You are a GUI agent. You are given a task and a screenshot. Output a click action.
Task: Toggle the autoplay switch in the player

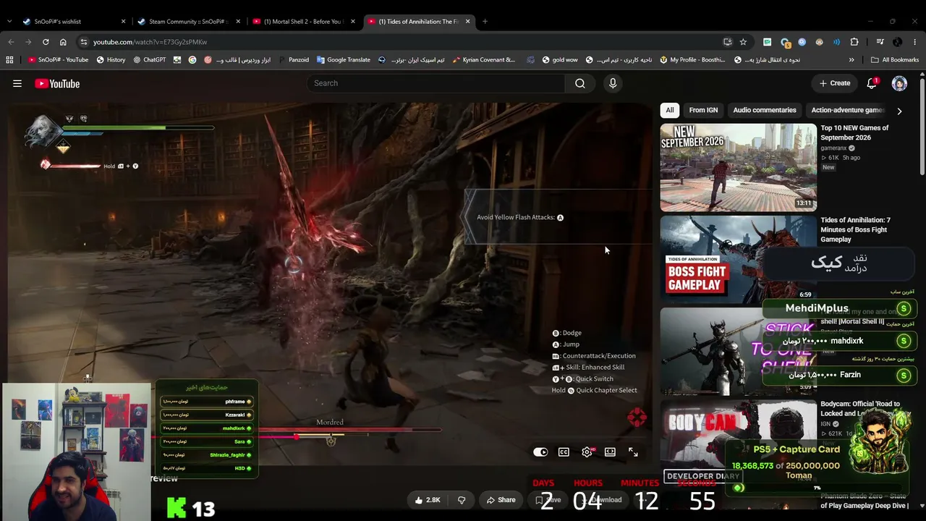(x=540, y=452)
